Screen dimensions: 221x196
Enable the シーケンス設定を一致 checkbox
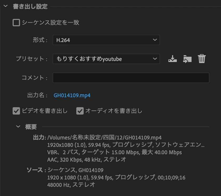click(16, 23)
